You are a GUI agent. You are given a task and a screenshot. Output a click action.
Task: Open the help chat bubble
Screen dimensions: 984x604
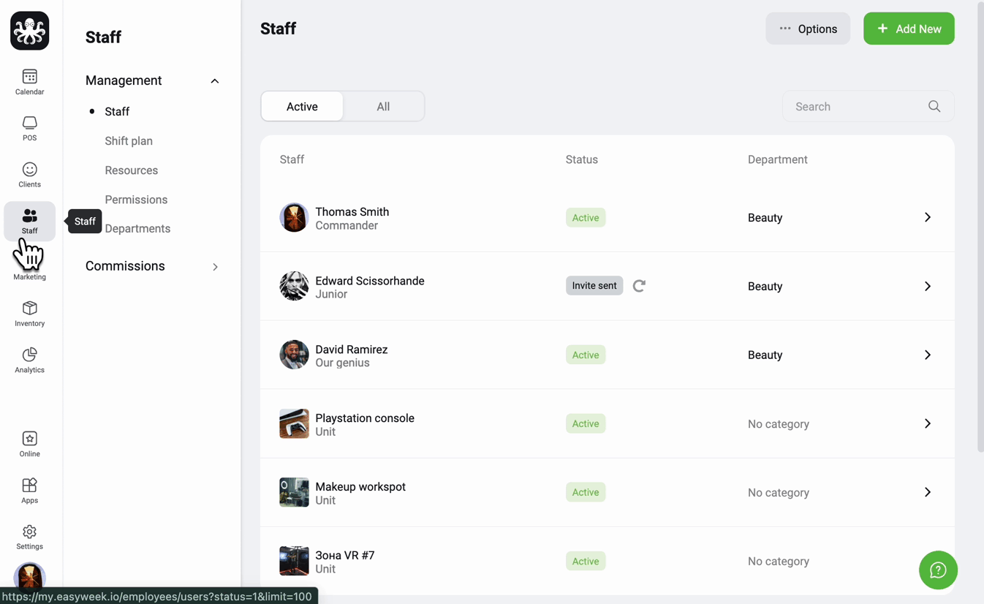pyautogui.click(x=938, y=570)
